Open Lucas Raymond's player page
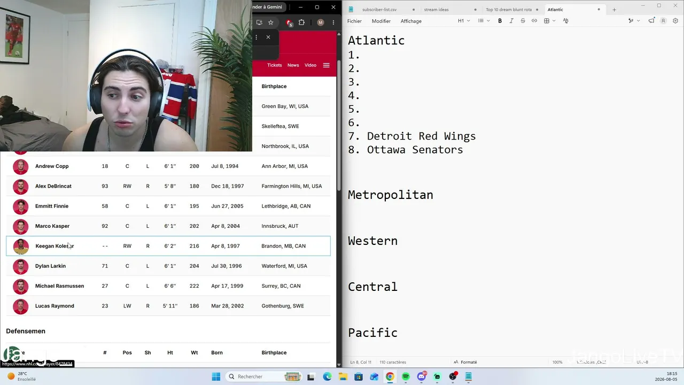Screen dimensions: 684x385 pyautogui.click(x=55, y=306)
